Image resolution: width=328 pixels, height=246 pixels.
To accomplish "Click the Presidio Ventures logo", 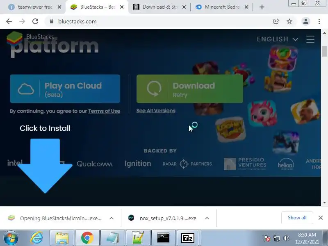I will (x=245, y=164).
